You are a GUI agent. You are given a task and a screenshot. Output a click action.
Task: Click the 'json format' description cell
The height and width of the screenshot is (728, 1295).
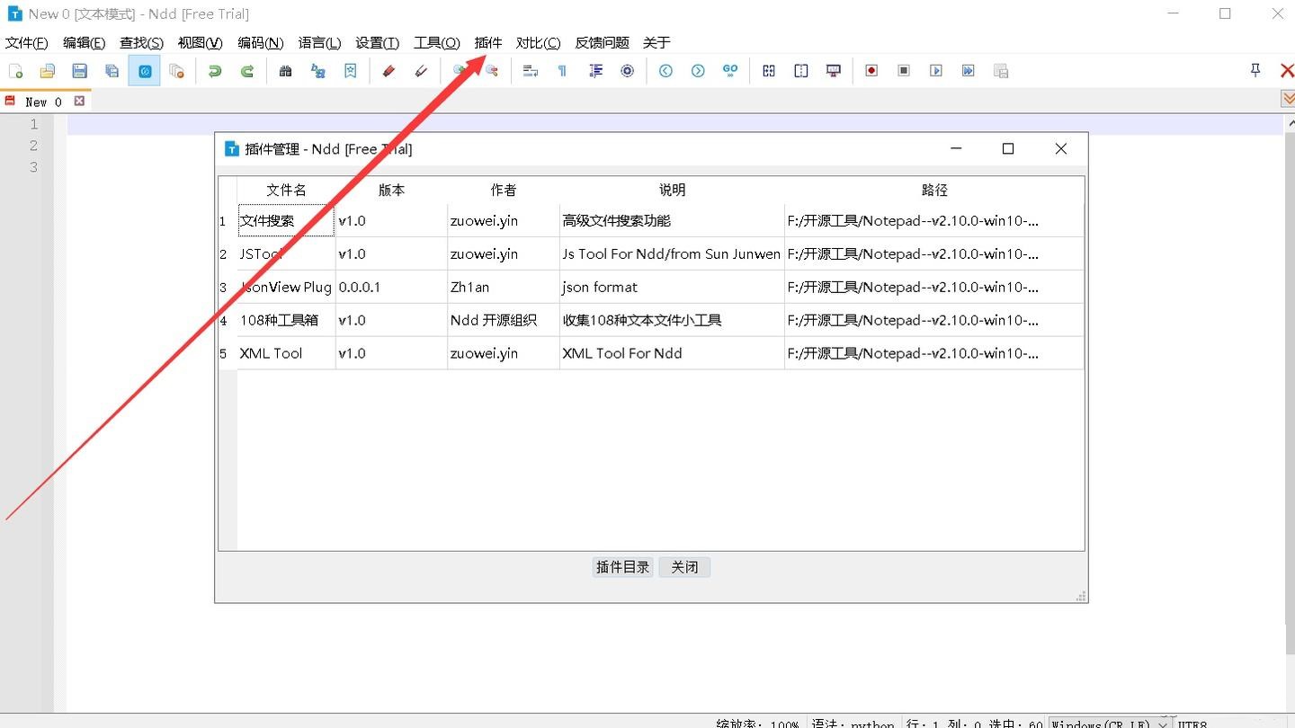pos(672,287)
